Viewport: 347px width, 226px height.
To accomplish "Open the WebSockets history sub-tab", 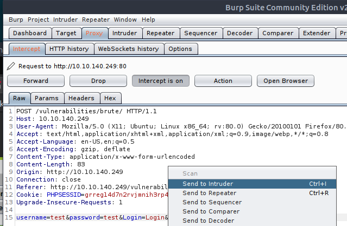I will [128, 49].
